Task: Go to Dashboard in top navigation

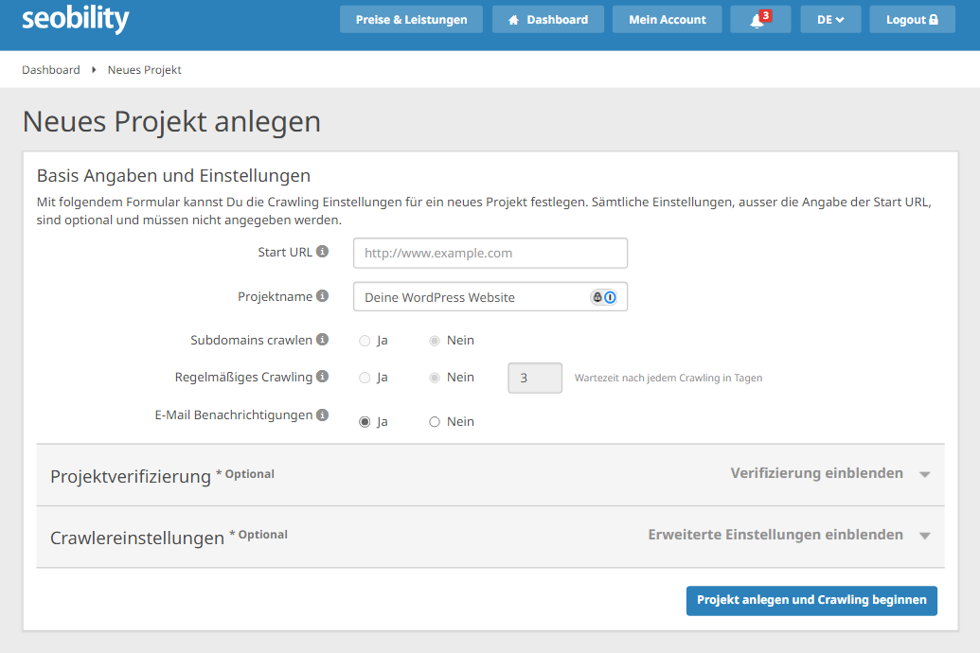Action: pyautogui.click(x=548, y=19)
